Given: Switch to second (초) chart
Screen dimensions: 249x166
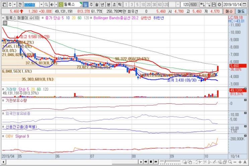Looking at the screenshot, I should pos(114,5).
